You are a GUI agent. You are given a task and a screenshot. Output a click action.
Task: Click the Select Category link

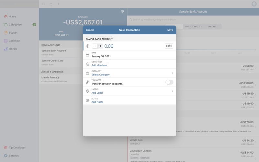100,75
